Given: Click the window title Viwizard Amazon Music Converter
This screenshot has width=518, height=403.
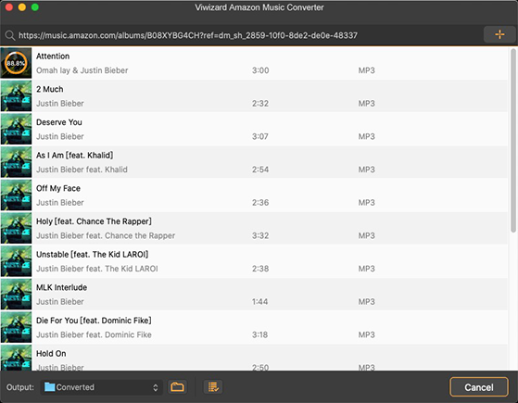Looking at the screenshot, I should [x=259, y=7].
